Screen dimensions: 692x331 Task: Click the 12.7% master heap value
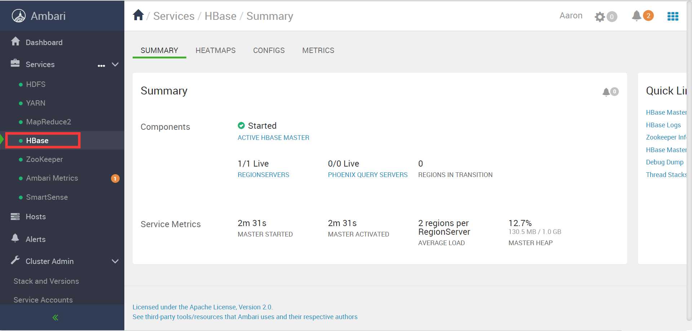tap(520, 223)
